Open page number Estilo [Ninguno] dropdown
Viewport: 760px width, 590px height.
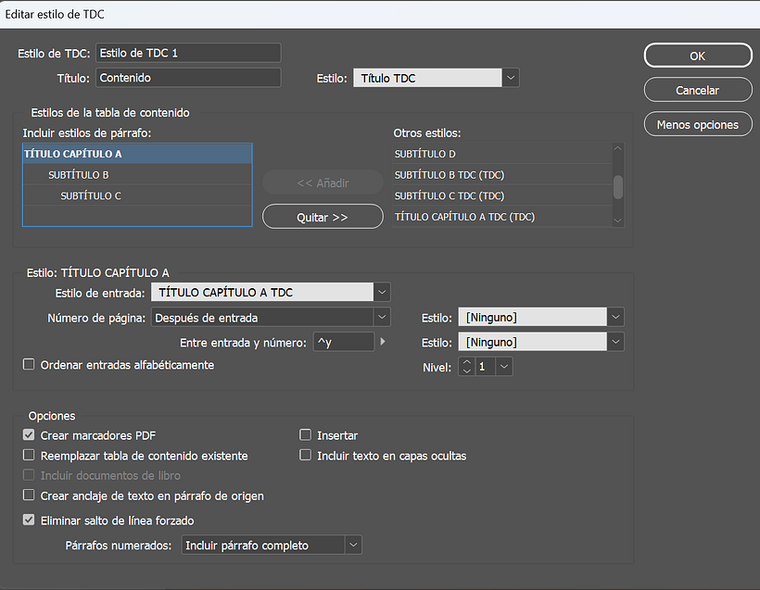coord(541,318)
